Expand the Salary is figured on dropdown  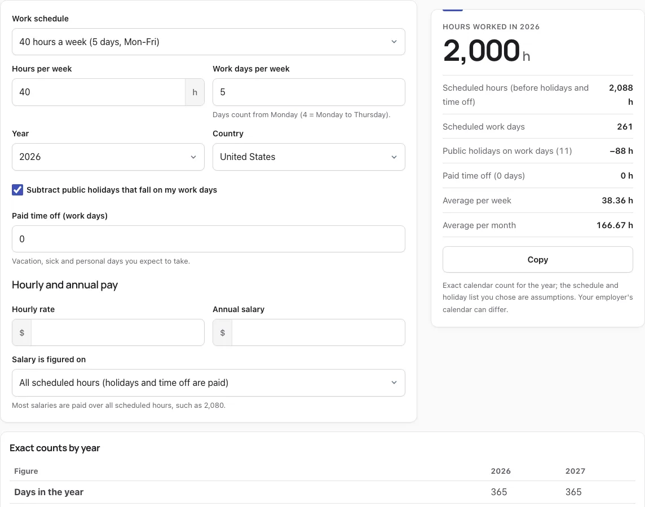tap(208, 383)
